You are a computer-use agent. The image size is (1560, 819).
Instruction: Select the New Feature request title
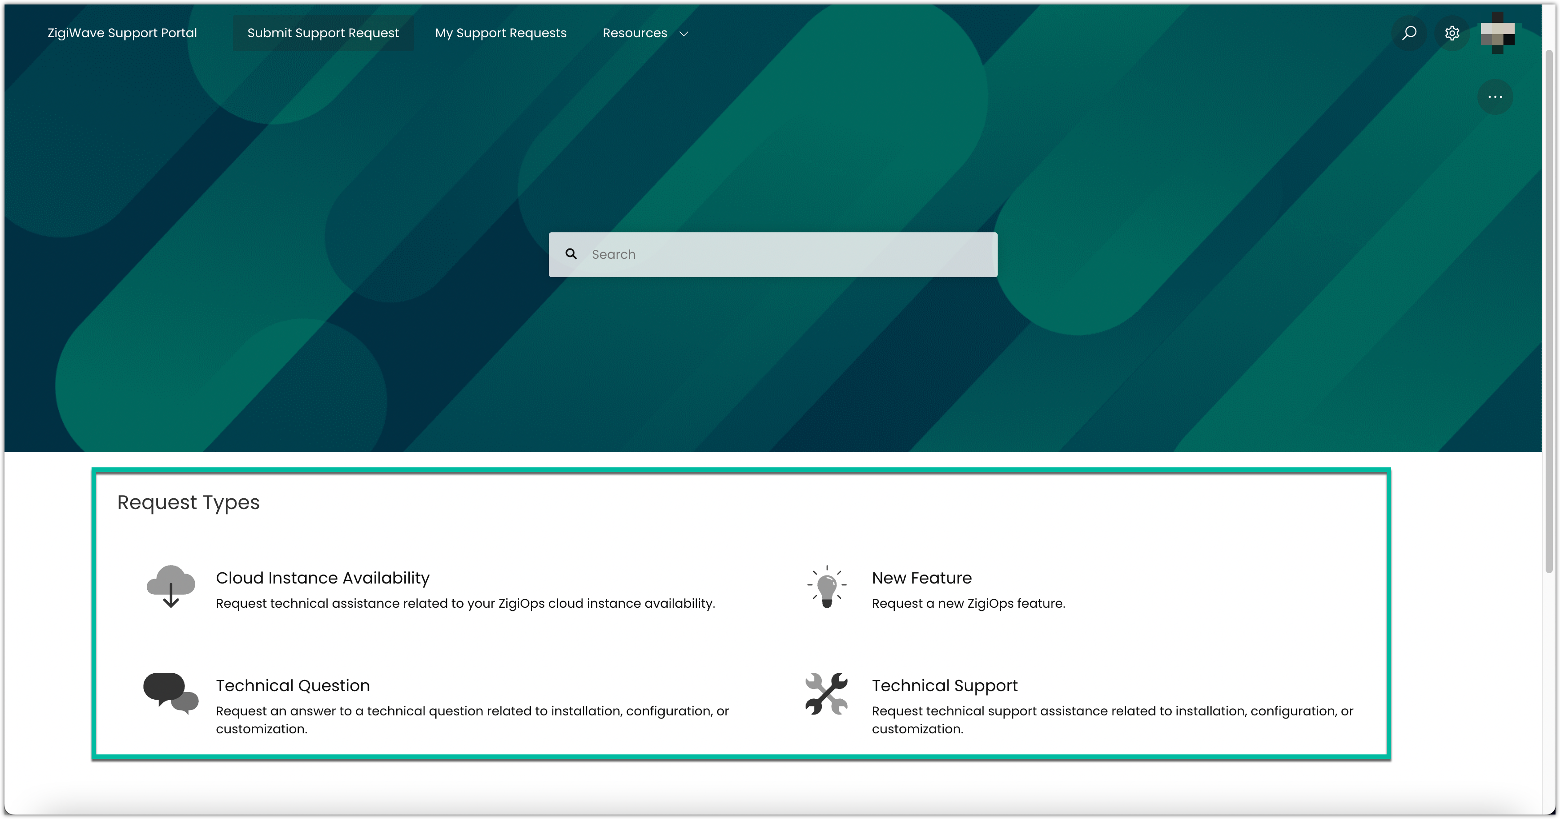[x=921, y=578]
